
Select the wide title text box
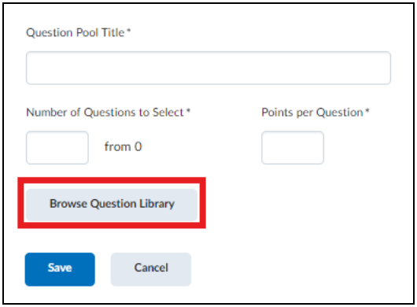208,68
